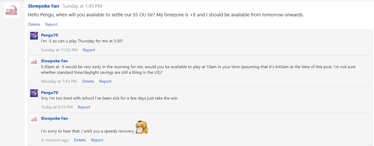
Task: Open Slowpoke Fan username on latest comment
Action: [54, 118]
